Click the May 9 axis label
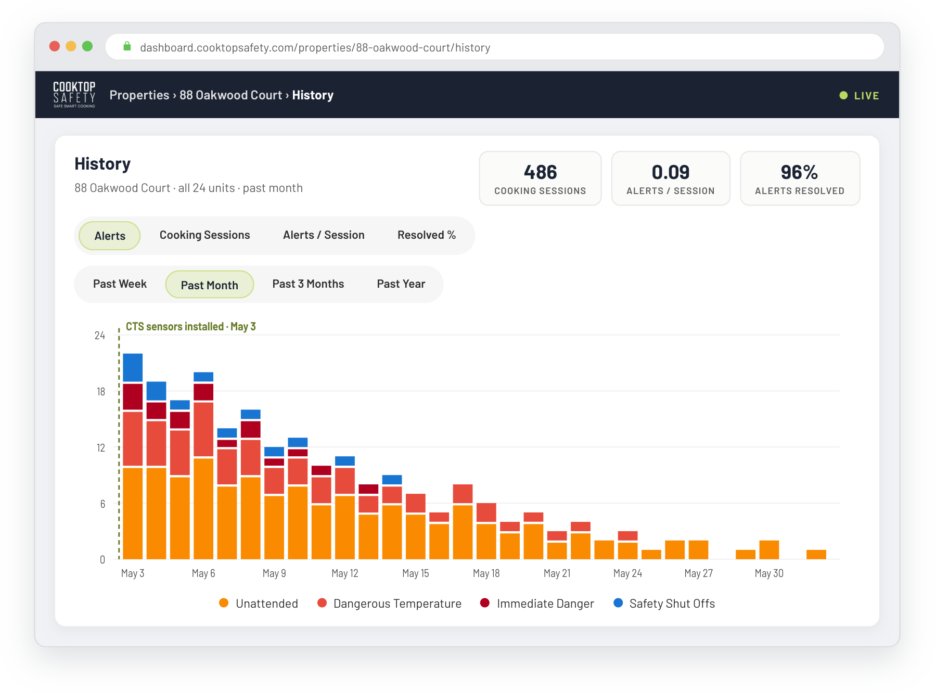Viewport: 936px width, 693px height. (x=274, y=573)
